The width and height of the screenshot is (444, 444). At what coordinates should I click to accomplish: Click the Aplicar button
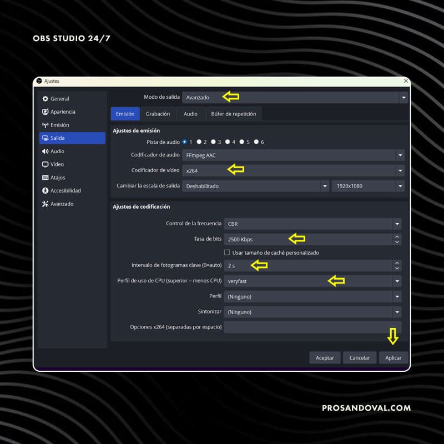point(393,357)
